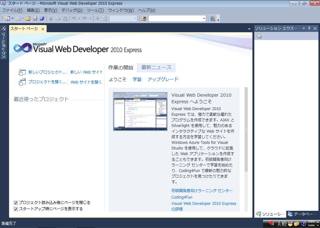
Task: Click the Solution Explorer toolbar icon at far right
Action: [213, 18]
